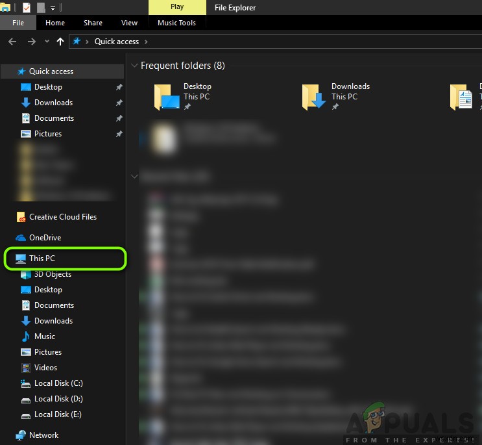Click the This PC monitor icon
Image resolution: width=482 pixels, height=445 pixels.
pos(21,259)
